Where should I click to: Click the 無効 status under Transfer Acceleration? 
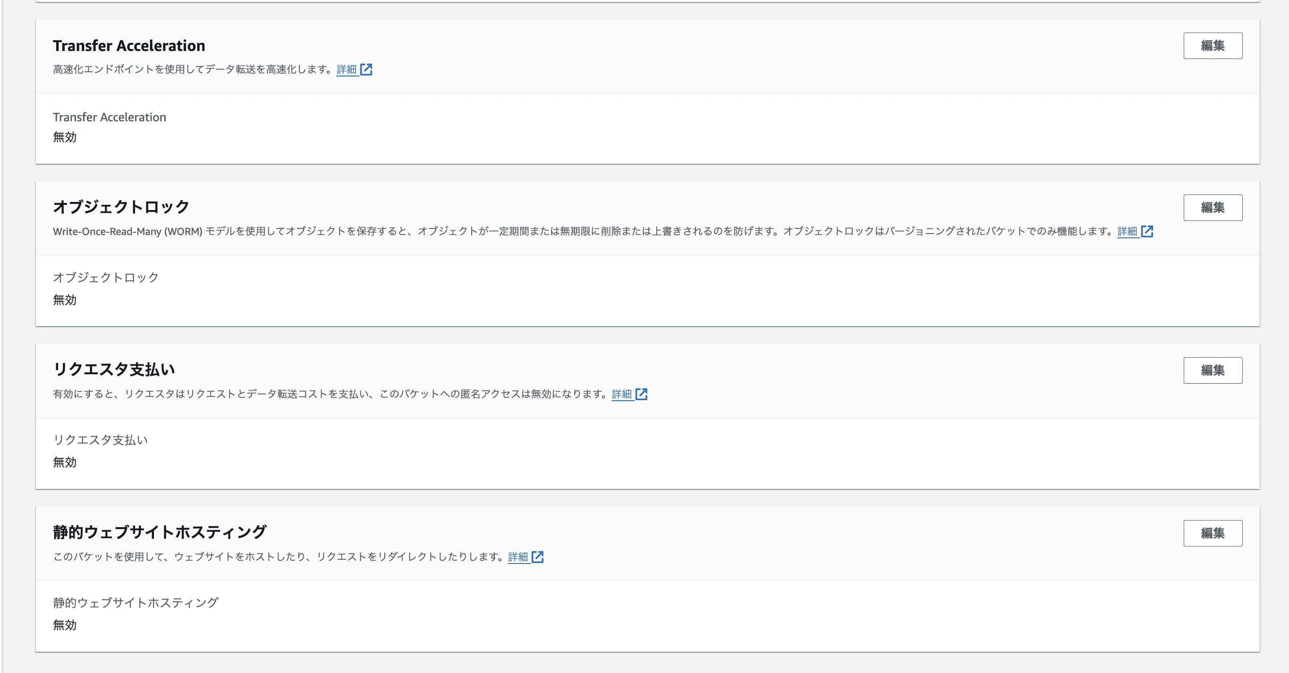click(64, 138)
